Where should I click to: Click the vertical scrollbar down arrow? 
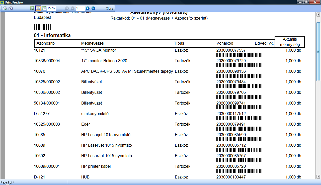pos(318,176)
